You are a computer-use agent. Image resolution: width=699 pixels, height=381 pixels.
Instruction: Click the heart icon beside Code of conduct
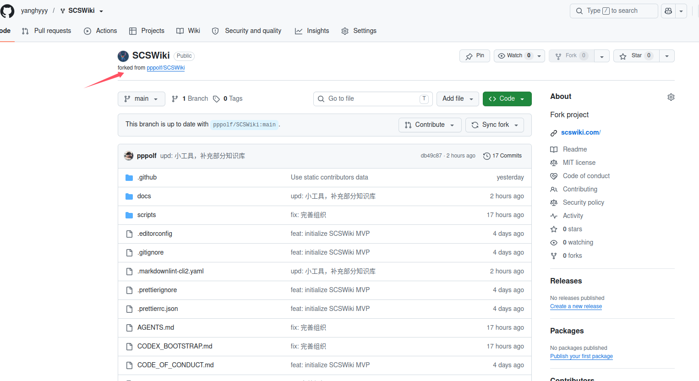click(x=554, y=176)
